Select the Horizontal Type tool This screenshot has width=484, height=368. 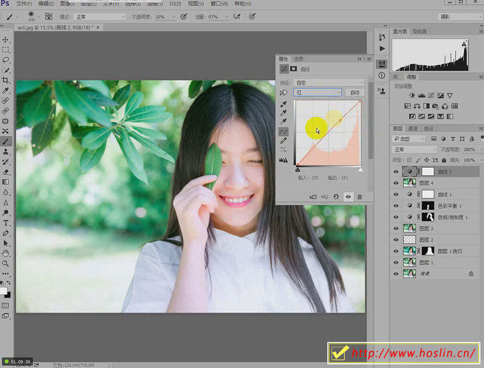click(x=6, y=223)
